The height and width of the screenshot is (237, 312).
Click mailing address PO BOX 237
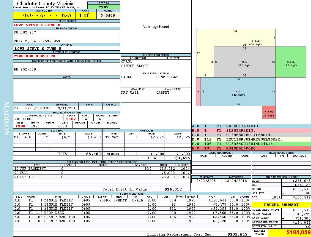25,32
